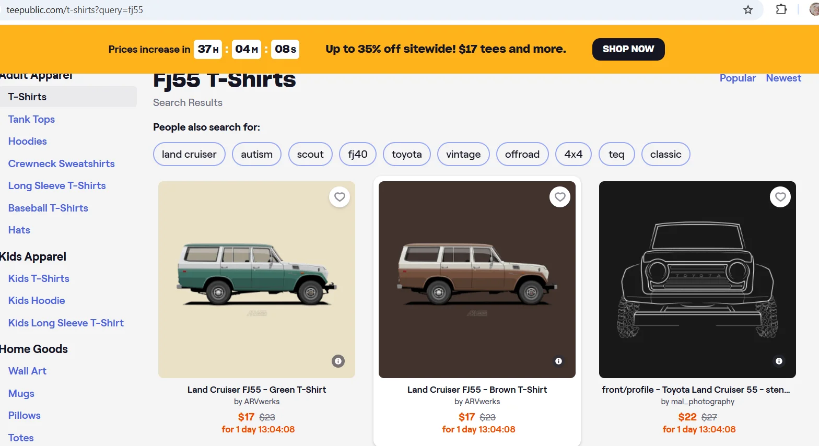Click the browser address bar URL

coord(75,10)
